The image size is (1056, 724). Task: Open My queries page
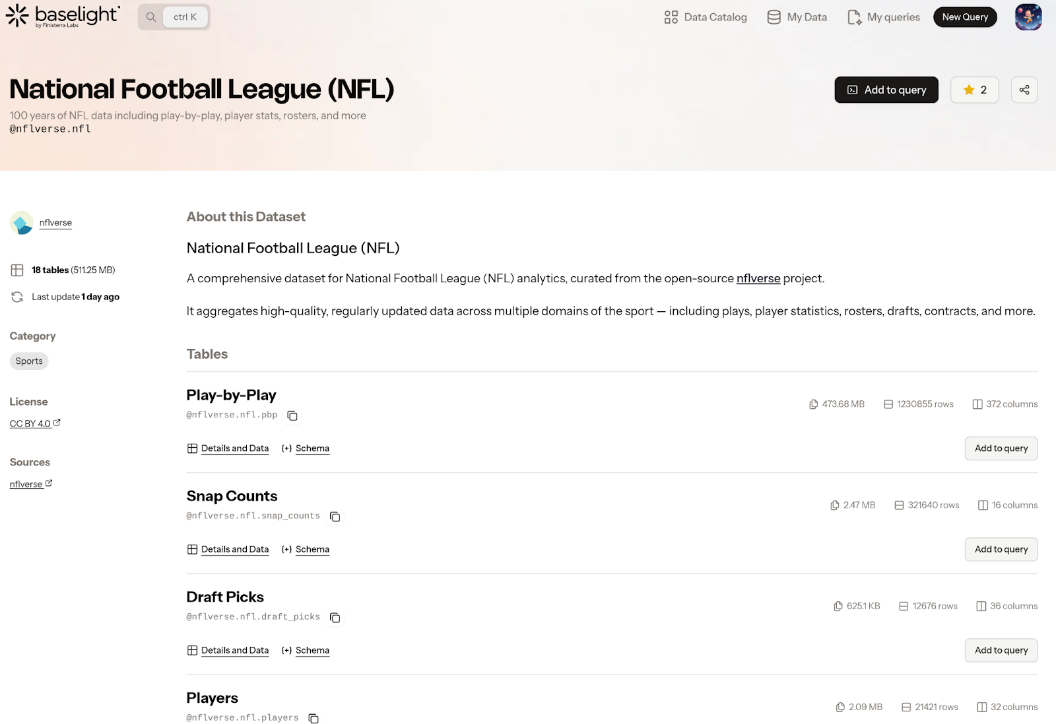(x=883, y=17)
